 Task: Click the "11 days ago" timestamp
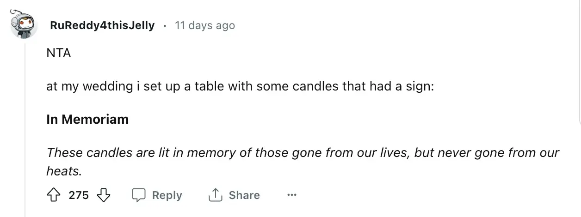click(204, 25)
